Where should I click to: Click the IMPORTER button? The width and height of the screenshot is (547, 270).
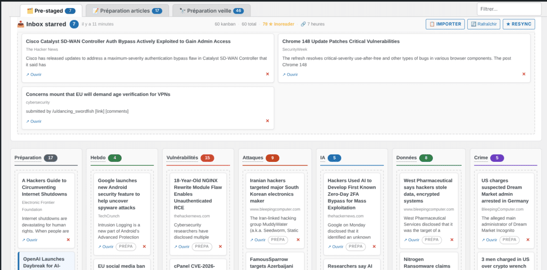pos(445,24)
